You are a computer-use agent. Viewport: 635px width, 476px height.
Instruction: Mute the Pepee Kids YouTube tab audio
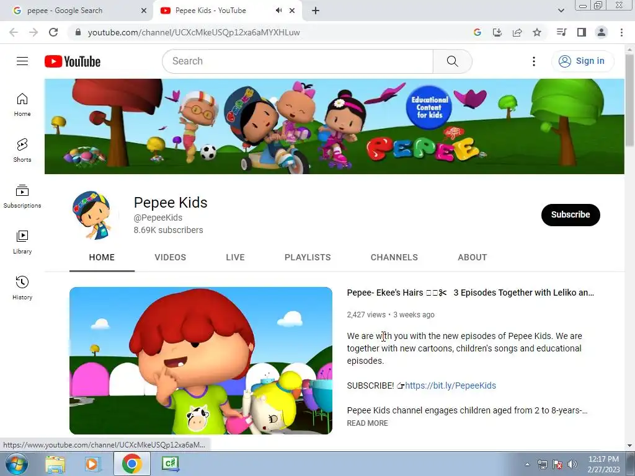coord(278,11)
